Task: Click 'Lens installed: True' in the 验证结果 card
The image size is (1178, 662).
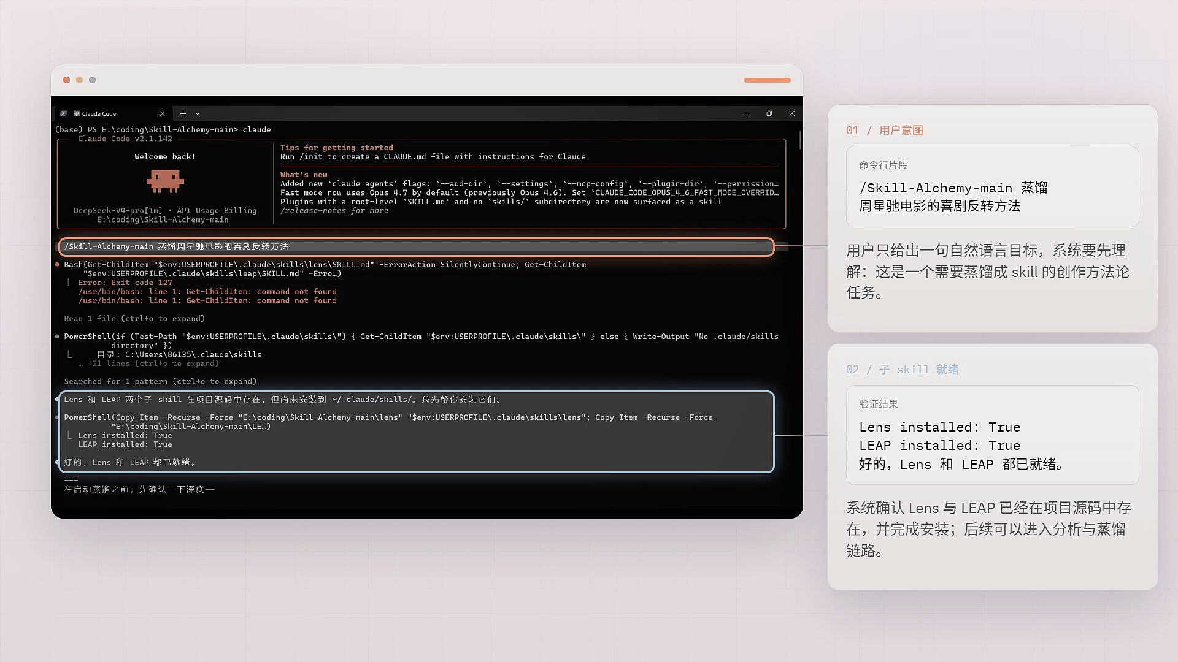Action: (939, 427)
